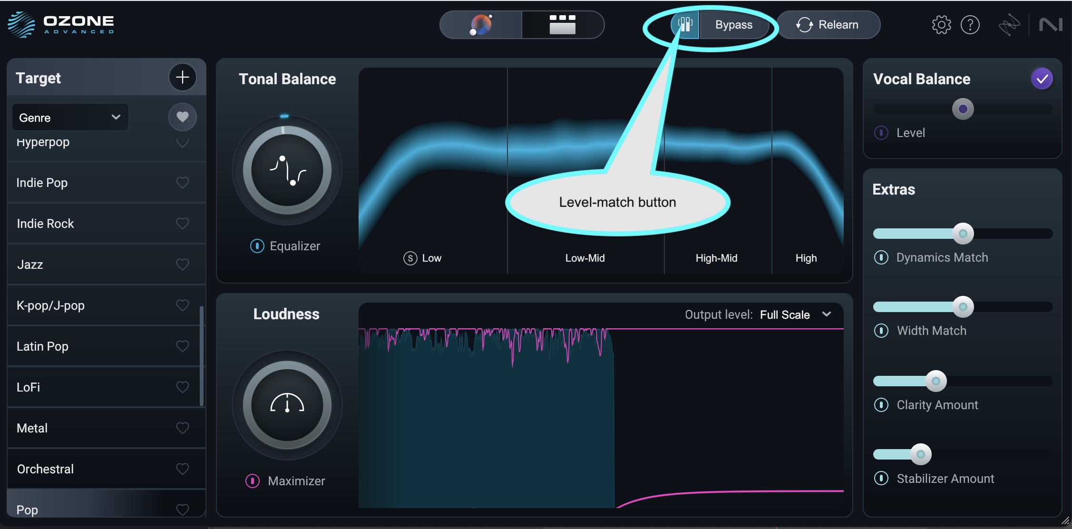1072x529 pixels.
Task: Click the Vocal Balance checkmark toggle
Action: (1042, 79)
